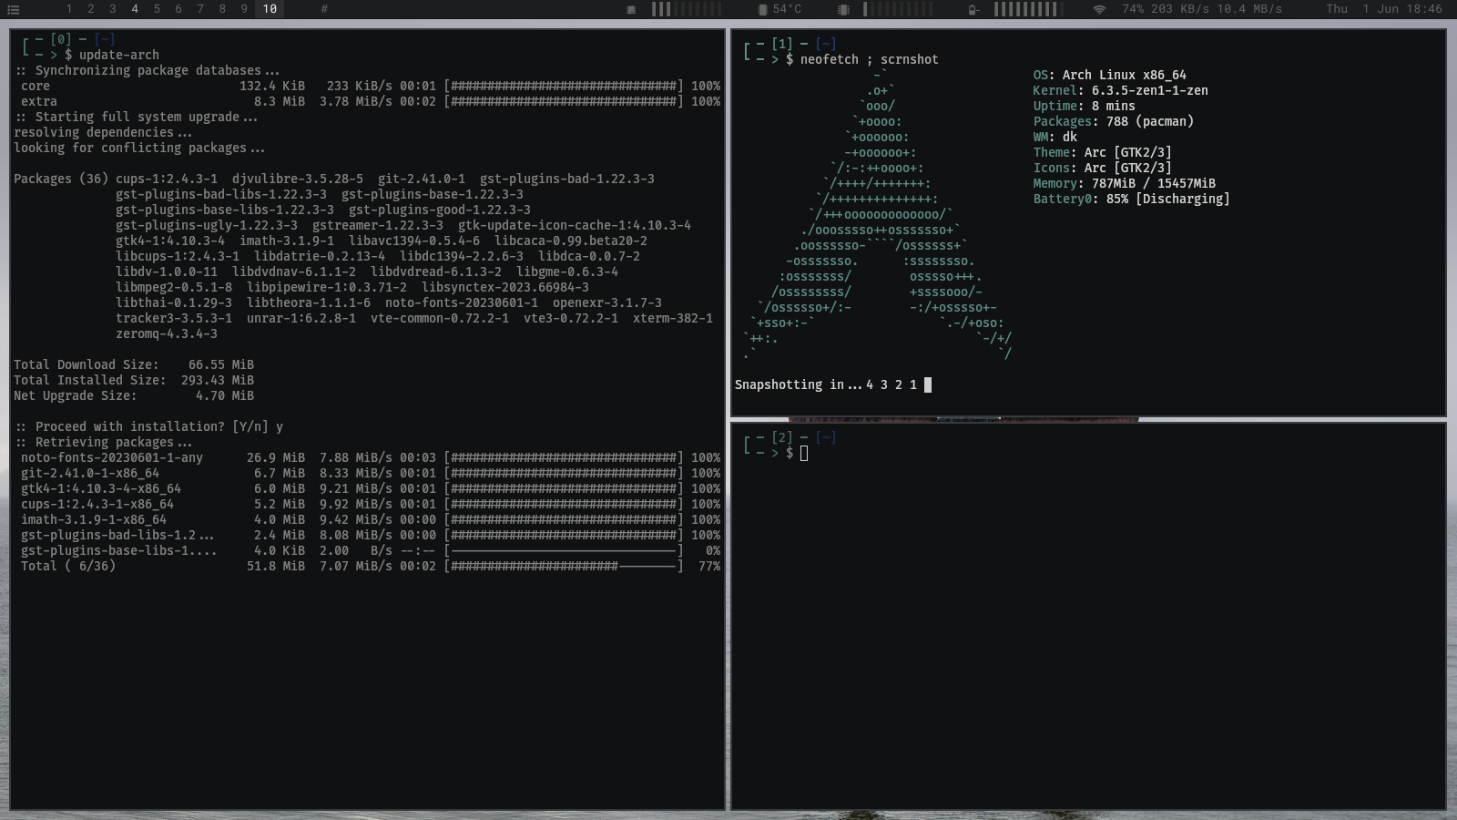Click the battery level bar meter
This screenshot has width=1457, height=820.
[1029, 9]
